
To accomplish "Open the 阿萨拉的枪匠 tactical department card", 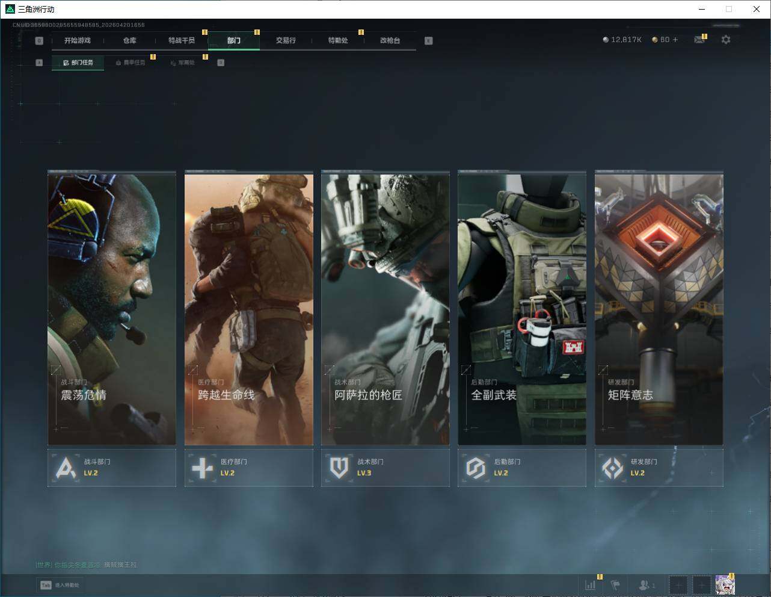I will point(385,309).
